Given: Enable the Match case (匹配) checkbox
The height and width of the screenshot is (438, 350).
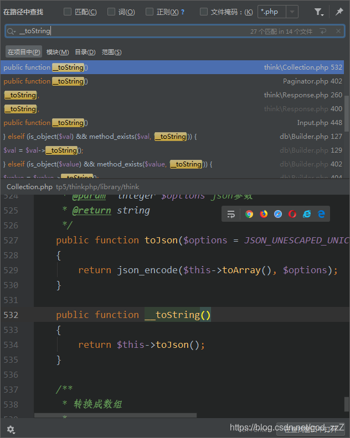Looking at the screenshot, I should tap(68, 12).
